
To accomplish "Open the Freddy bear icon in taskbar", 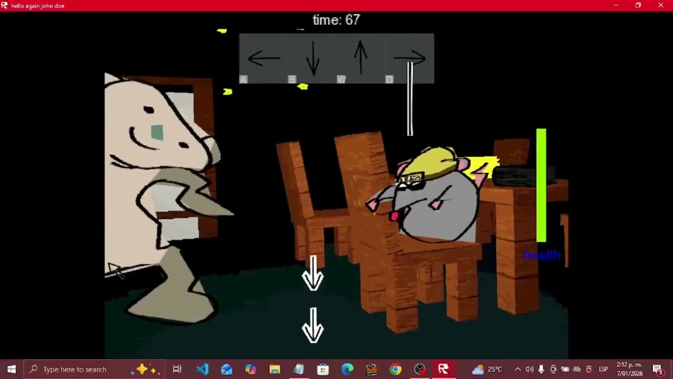I will 371,369.
